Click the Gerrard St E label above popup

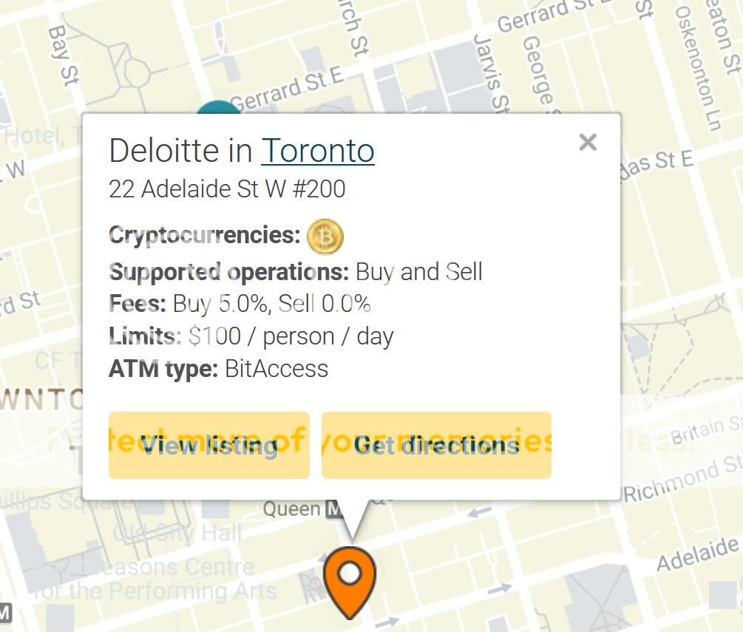[287, 89]
